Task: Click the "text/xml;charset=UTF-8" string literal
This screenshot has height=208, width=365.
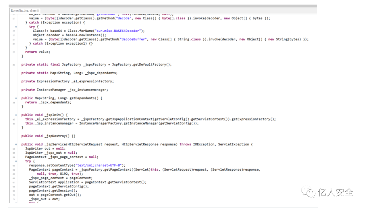Action: pos(98,165)
